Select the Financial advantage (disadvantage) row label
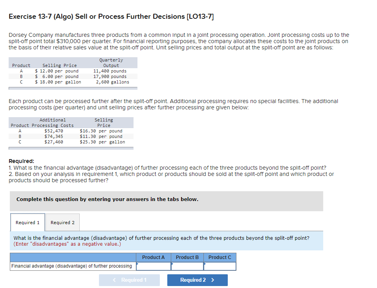Viewport: 377px width, 288px height. pos(71,266)
